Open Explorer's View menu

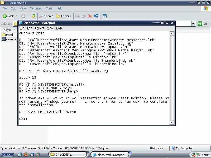23,8
